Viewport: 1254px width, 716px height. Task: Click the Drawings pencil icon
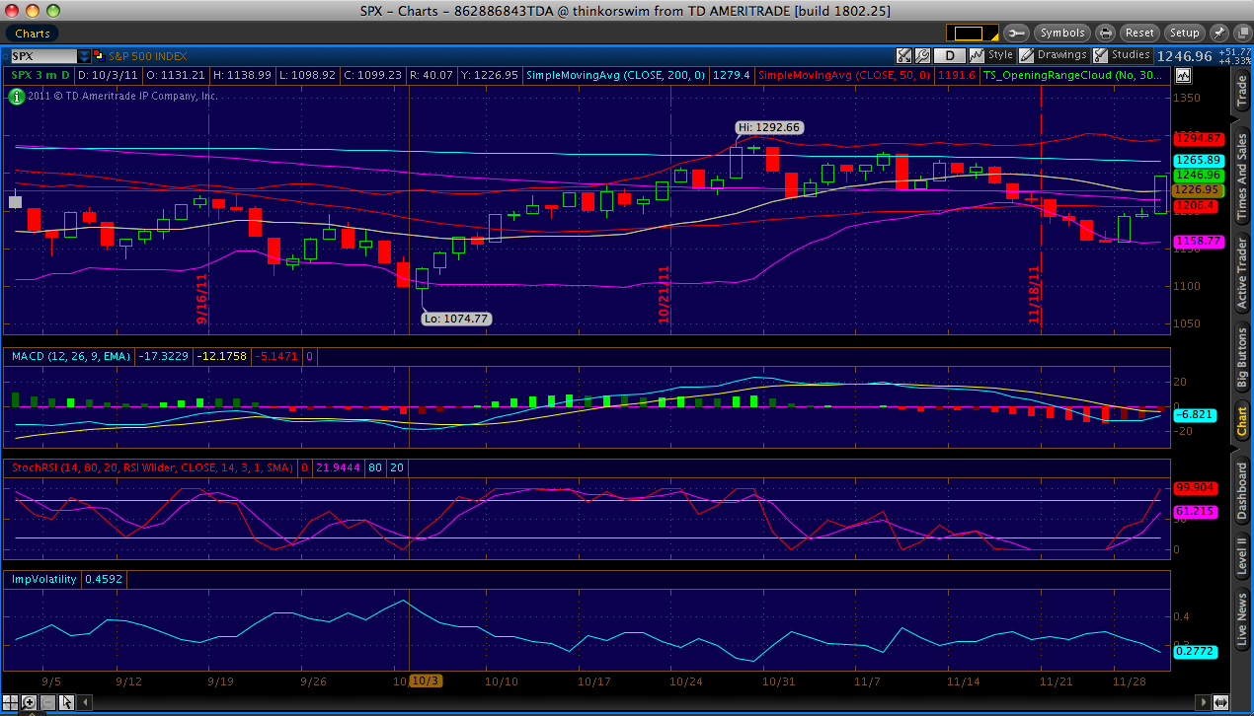tap(1027, 56)
